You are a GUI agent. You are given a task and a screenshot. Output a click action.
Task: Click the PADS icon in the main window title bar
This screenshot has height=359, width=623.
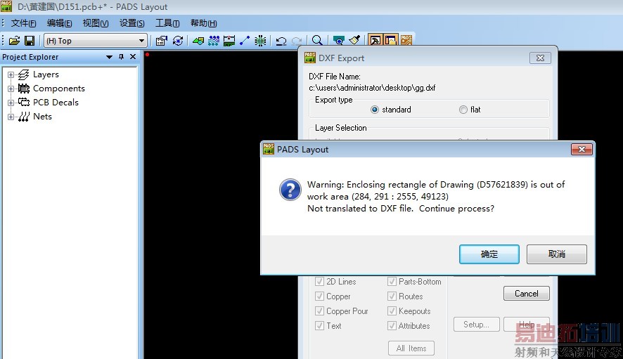6,6
